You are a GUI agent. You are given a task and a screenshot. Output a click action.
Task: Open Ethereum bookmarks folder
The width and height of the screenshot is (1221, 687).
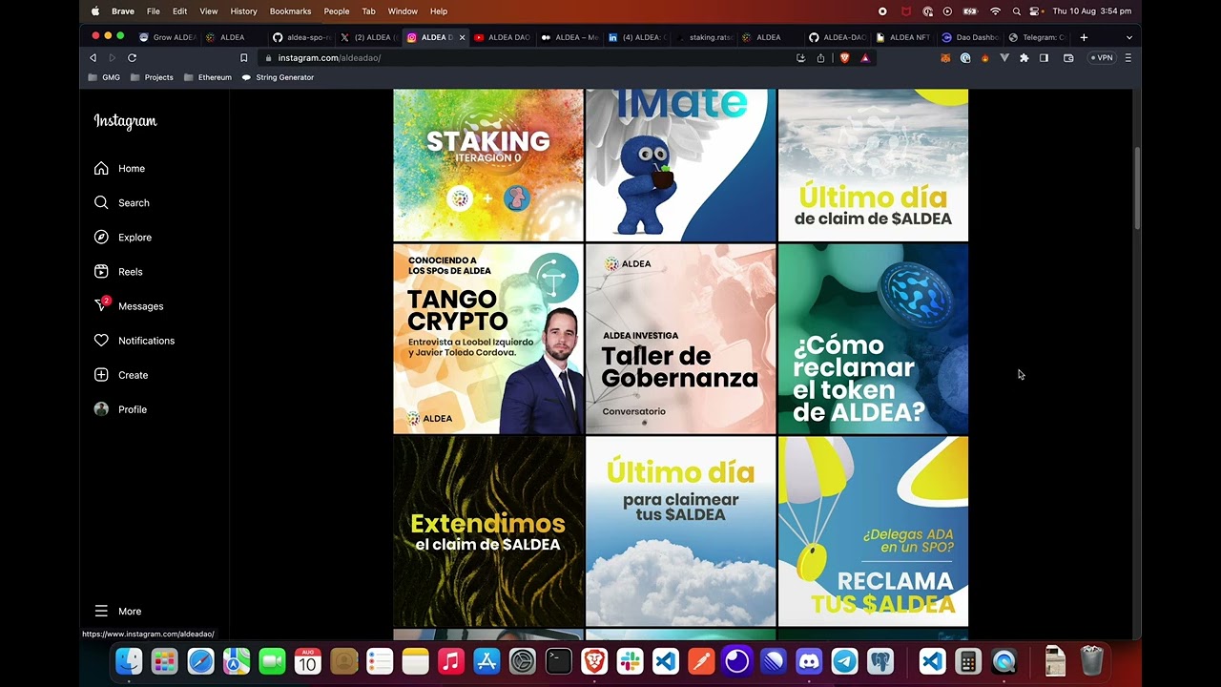[x=207, y=77]
